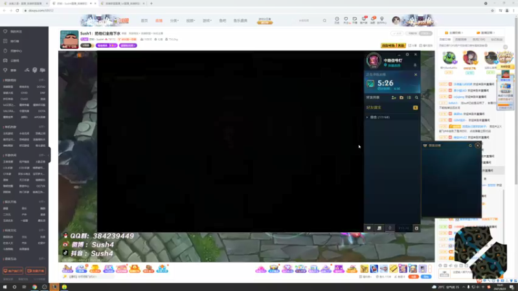Open the location pin icon in the header
This screenshot has height=291, width=518.
382,20
